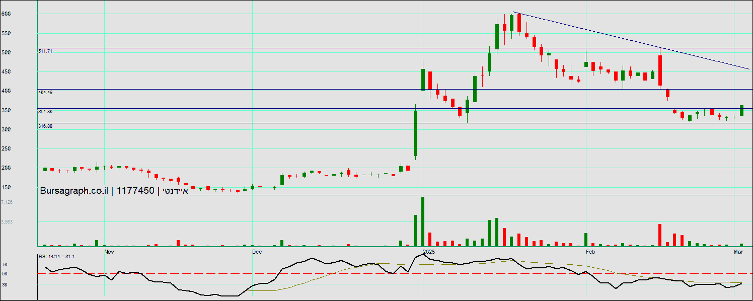Click the 354.80 horizontal level label
The image size is (753, 301).
pyautogui.click(x=45, y=112)
